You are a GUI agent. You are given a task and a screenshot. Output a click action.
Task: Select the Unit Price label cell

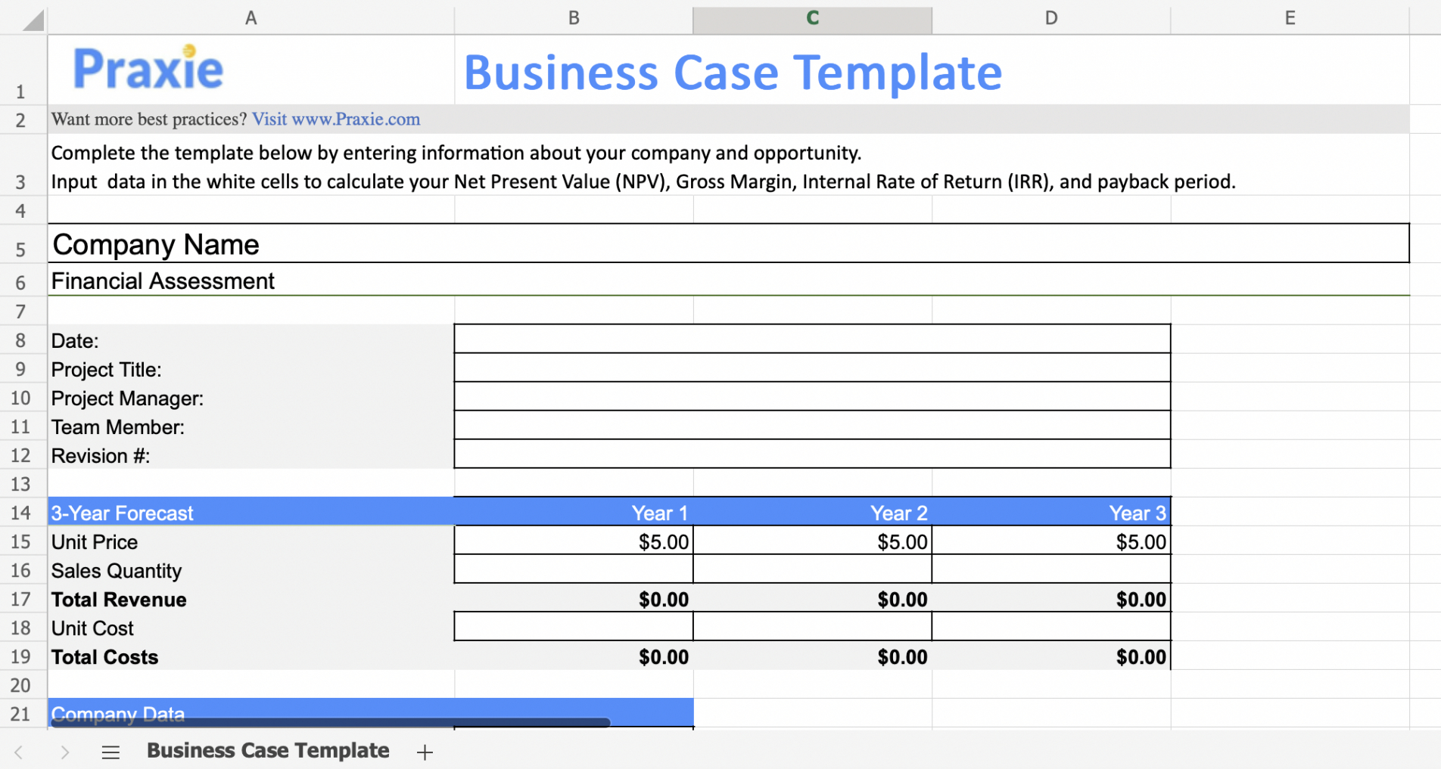click(251, 541)
